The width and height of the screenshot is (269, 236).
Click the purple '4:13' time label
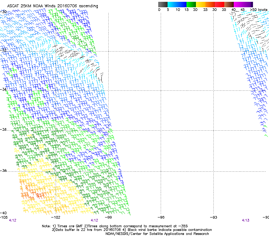click(245, 220)
